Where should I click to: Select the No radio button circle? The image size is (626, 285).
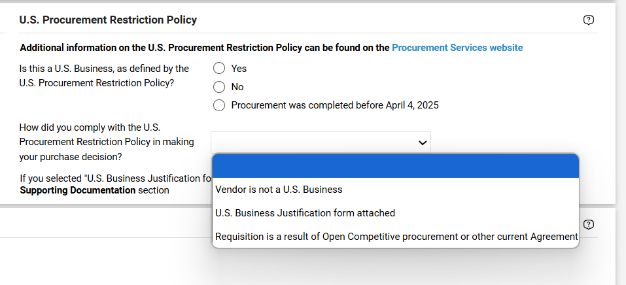point(219,87)
